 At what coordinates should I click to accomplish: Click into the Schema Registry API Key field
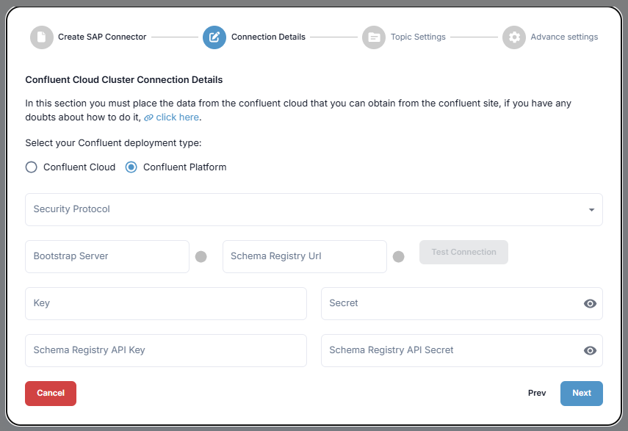point(166,351)
